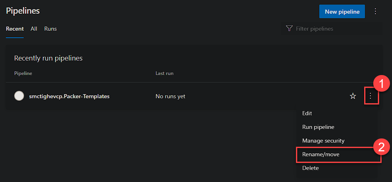The width and height of the screenshot is (392, 182).
Task: Click the Pipeline column header
Action: tap(23, 73)
